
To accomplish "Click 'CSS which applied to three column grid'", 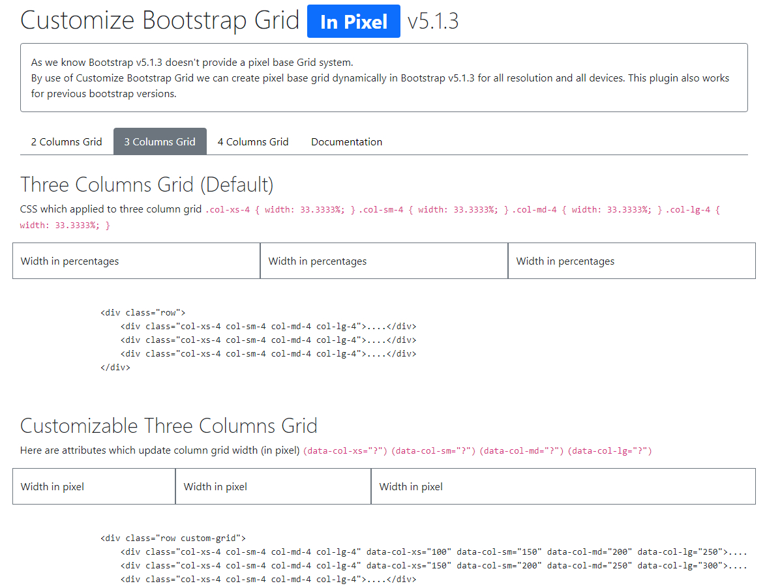I will (111, 209).
